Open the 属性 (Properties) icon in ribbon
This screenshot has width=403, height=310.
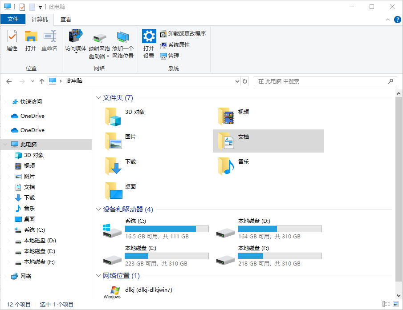(12, 40)
